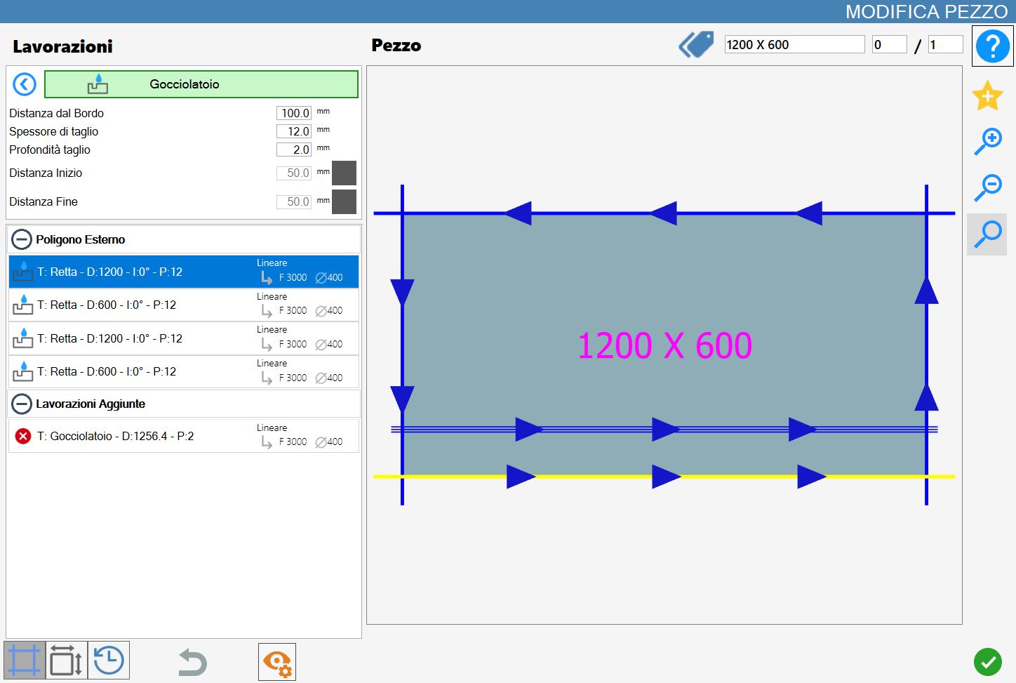Collapse the Poligono Esterno section

pos(22,239)
